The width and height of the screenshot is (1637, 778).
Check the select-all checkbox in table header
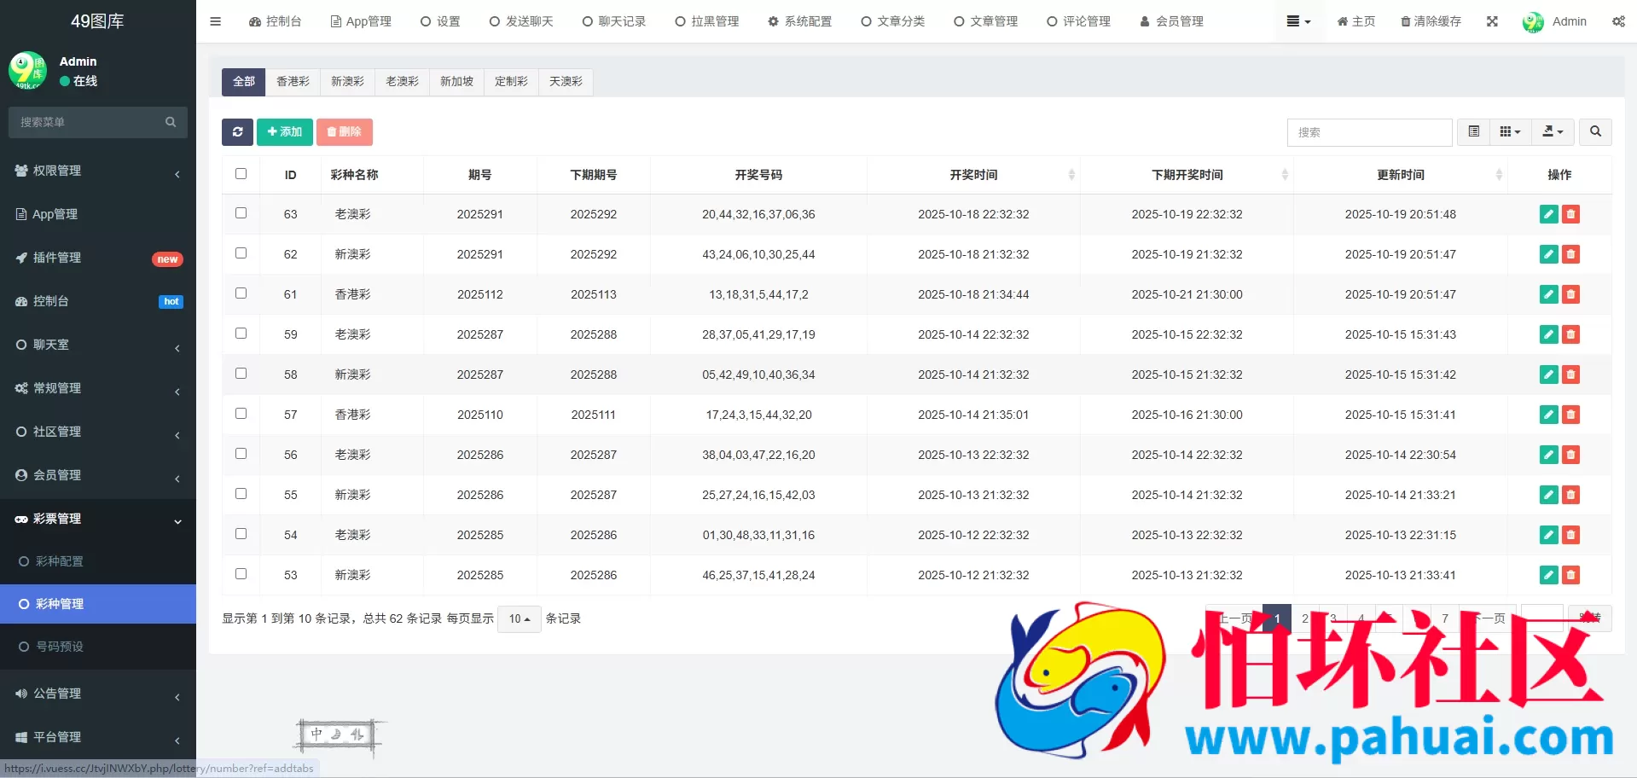241,173
